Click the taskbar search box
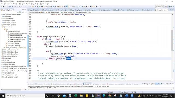 [x=25, y=96]
